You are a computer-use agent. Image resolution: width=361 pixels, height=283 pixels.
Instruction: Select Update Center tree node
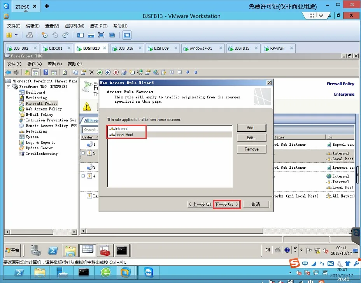click(39, 148)
